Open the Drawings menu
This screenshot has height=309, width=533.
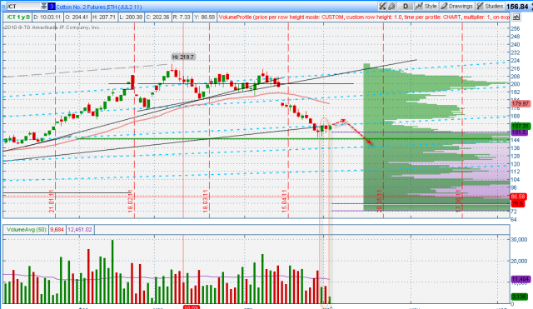[457, 6]
